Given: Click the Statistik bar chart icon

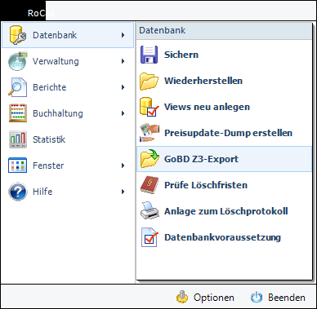Looking at the screenshot, I should click(18, 139).
